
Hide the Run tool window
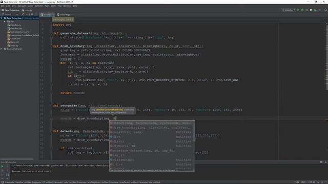click(x=326, y=162)
